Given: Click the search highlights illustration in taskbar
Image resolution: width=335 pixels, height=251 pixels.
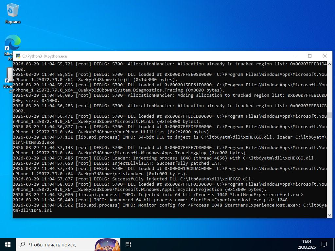Looking at the screenshot, I should tap(107, 244).
